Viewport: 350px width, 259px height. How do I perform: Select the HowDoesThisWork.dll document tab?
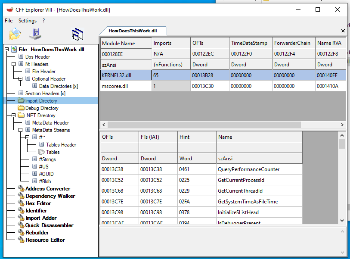[133, 31]
